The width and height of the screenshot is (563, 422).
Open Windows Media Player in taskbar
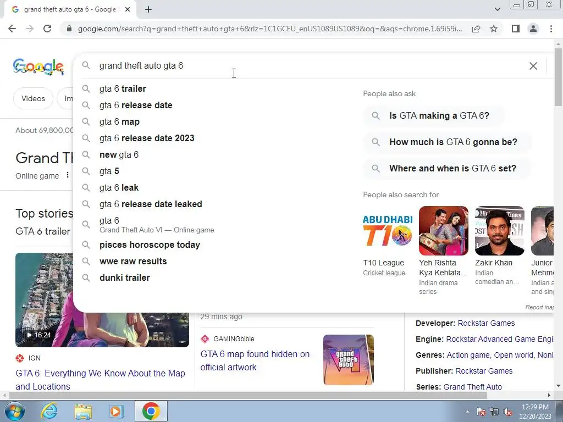[116, 411]
